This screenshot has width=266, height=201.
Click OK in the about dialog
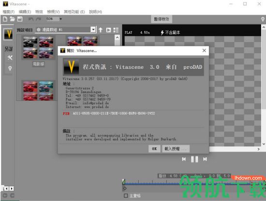pyautogui.click(x=154, y=149)
